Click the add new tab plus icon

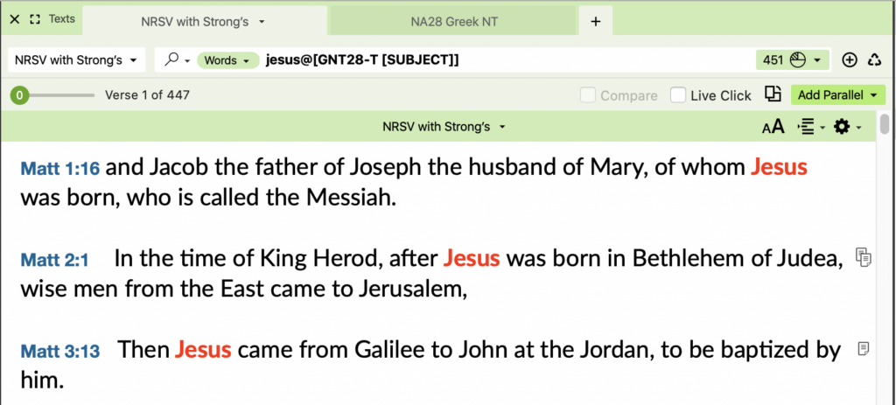(x=595, y=21)
